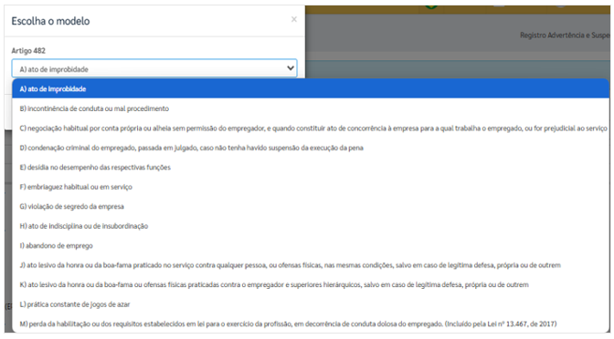Select G) violação de segredo da empresa
This screenshot has height=339, width=614.
pyautogui.click(x=311, y=206)
